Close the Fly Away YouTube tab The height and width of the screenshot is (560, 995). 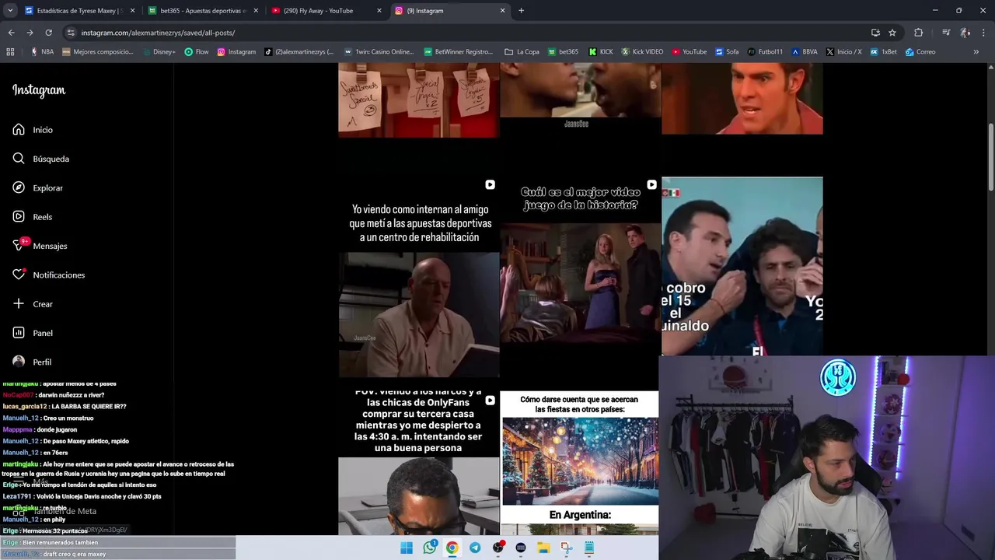click(x=379, y=11)
